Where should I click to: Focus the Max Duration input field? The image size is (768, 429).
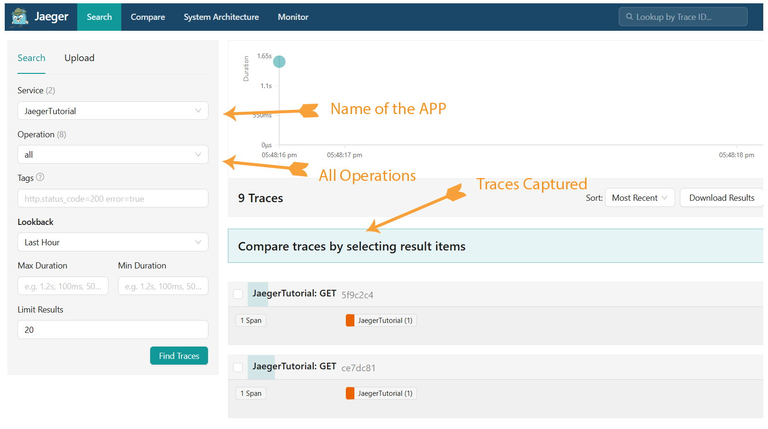[x=63, y=286]
